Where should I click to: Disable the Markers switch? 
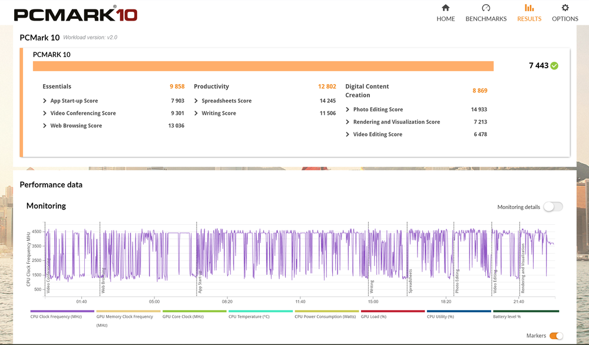pos(556,336)
